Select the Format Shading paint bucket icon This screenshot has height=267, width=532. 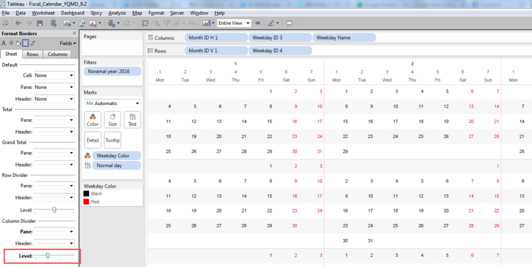click(18, 43)
